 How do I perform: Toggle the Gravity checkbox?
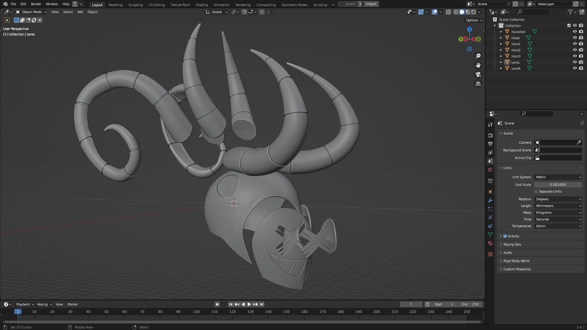505,236
